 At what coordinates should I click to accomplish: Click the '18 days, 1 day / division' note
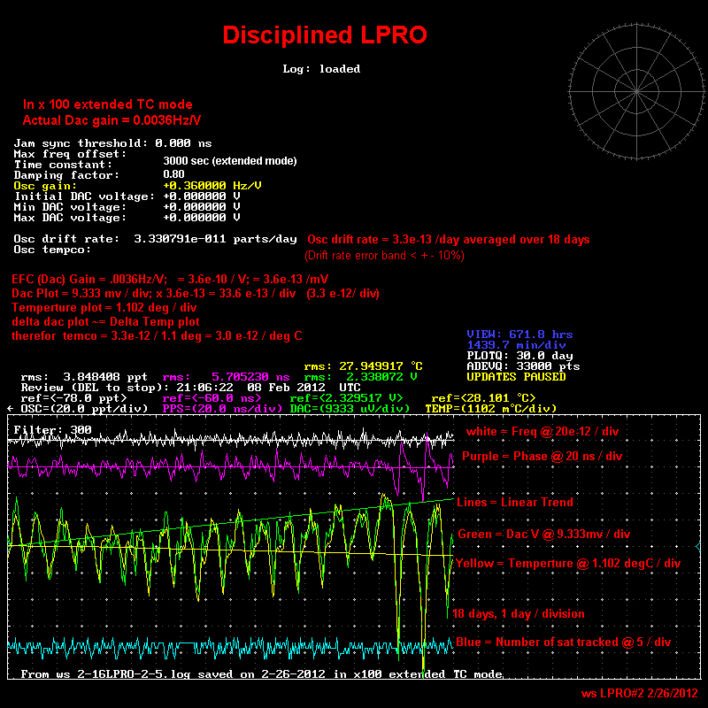pos(519,613)
